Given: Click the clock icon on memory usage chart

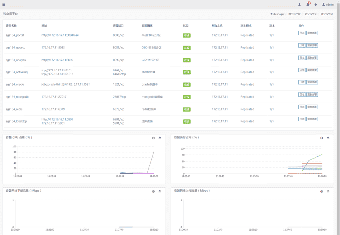Looking at the screenshot, I should point(321,138).
